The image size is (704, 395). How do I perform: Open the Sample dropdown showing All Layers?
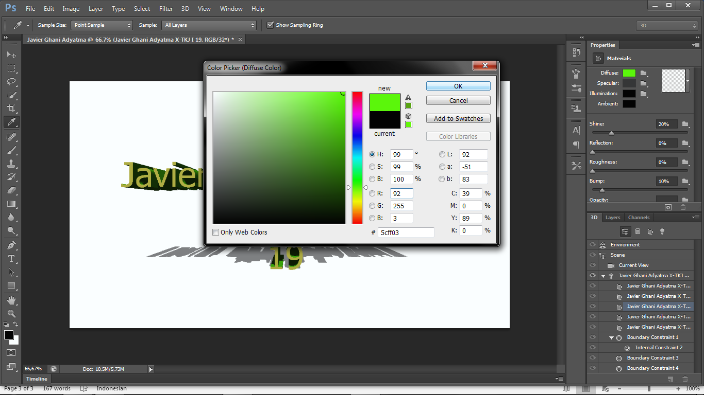[x=209, y=25]
